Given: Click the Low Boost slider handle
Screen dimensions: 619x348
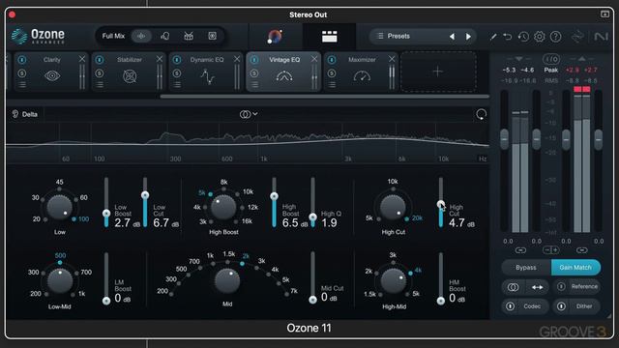Looking at the screenshot, I should click(x=106, y=214).
